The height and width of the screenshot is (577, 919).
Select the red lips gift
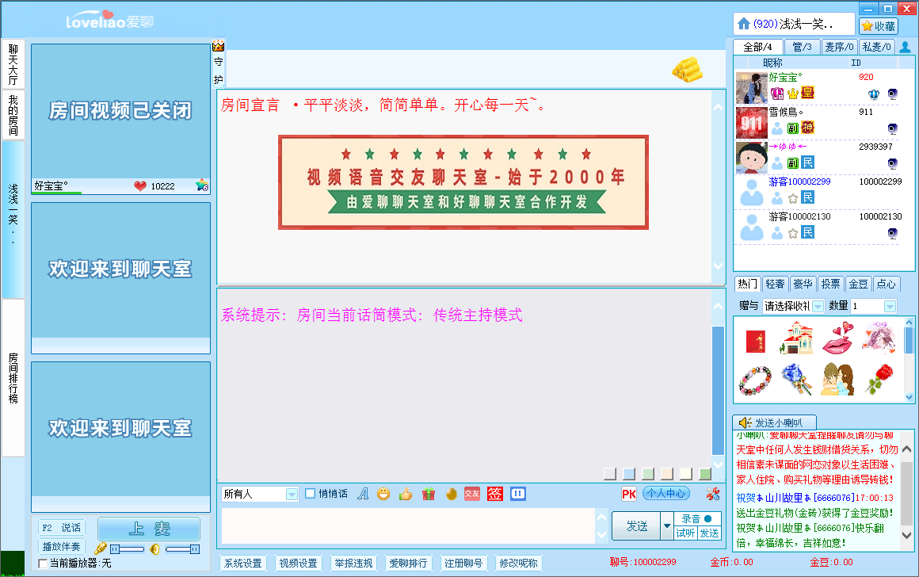[x=837, y=338]
